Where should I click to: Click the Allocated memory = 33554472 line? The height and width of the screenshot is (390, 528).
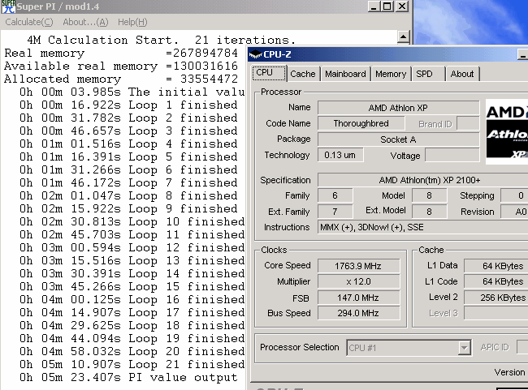point(121,79)
